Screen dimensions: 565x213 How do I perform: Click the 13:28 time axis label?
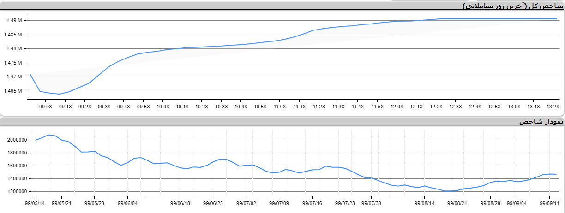pos(553,106)
